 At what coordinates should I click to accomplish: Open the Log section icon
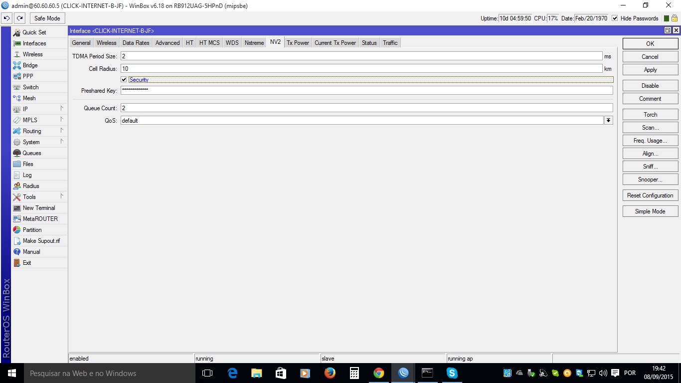click(x=17, y=175)
